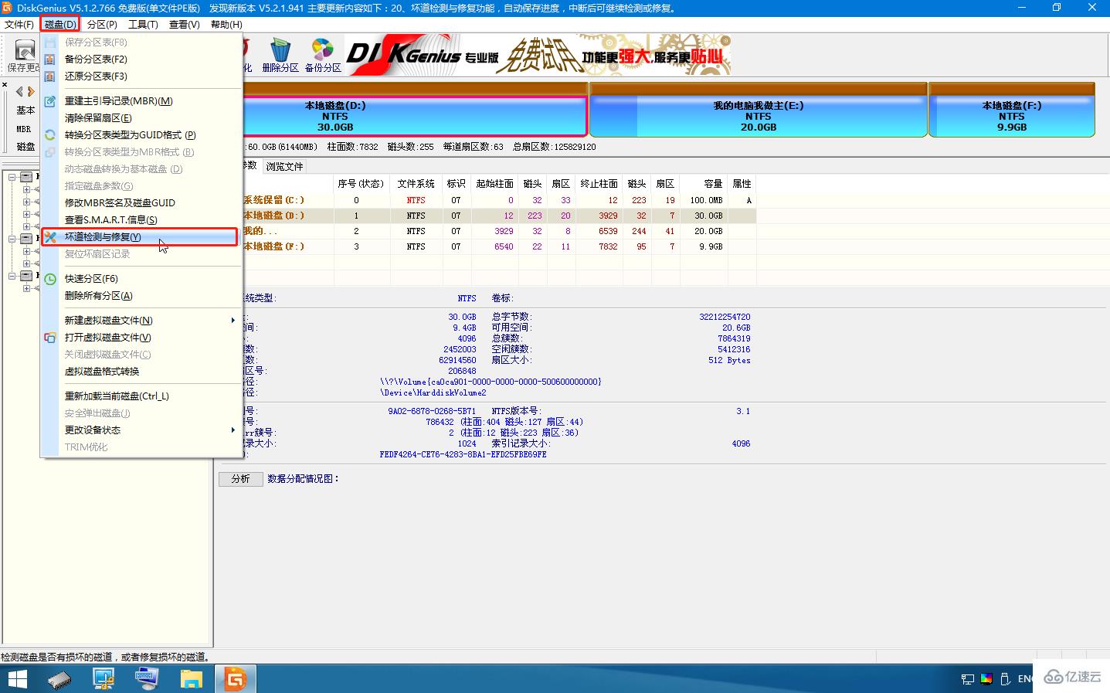This screenshot has width=1110, height=693.
Task: Open the 文件(F) menu
Action: pos(19,24)
